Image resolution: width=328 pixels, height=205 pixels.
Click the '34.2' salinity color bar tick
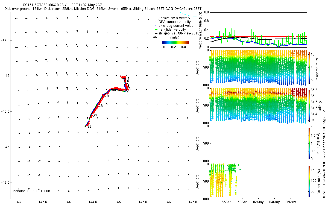tap(314, 120)
